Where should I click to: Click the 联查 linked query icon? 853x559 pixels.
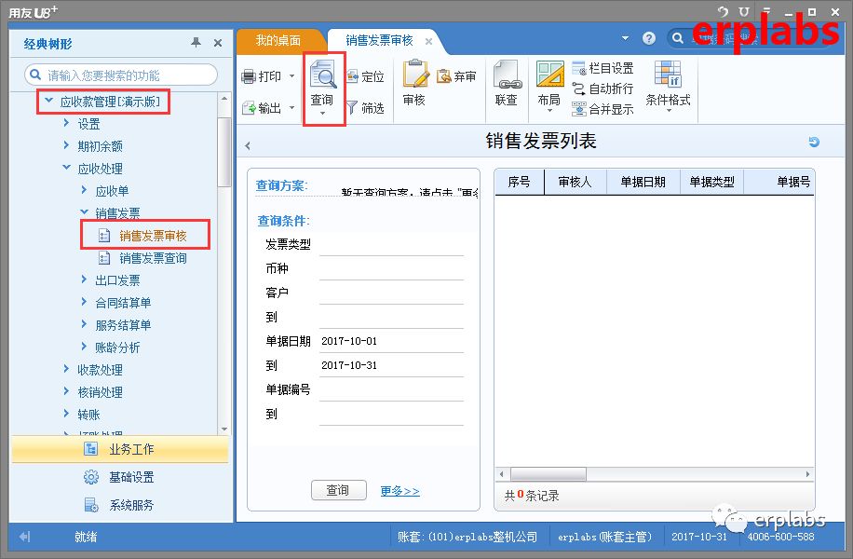click(x=508, y=75)
